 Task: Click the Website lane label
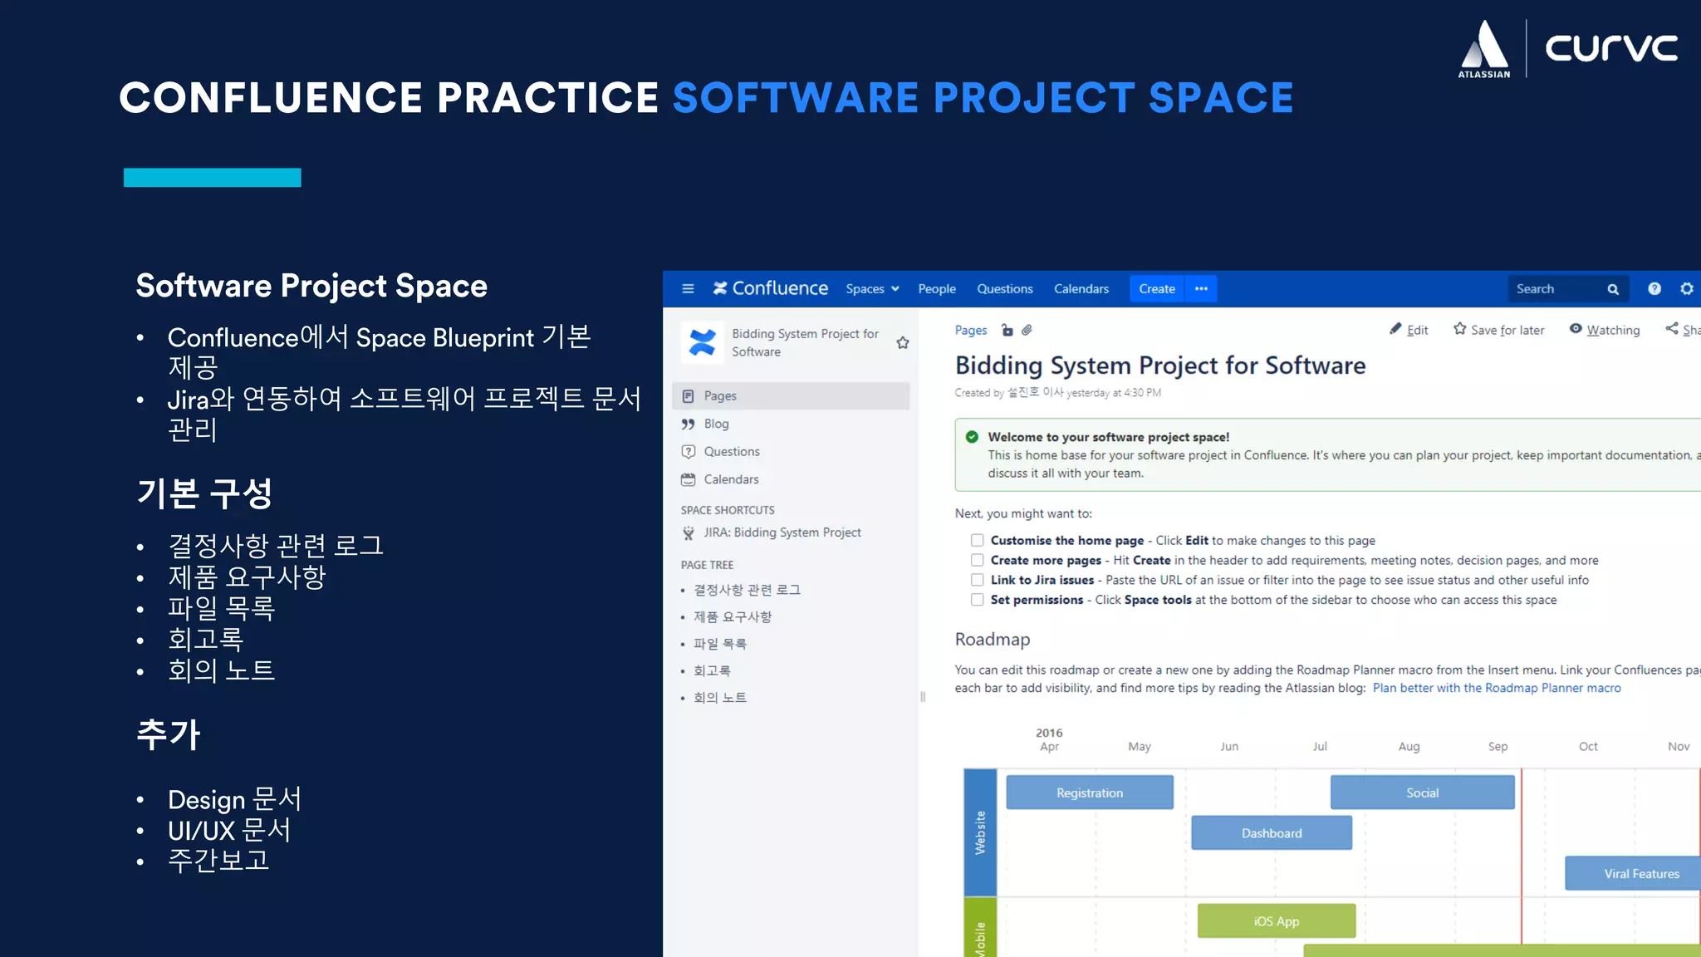(980, 832)
